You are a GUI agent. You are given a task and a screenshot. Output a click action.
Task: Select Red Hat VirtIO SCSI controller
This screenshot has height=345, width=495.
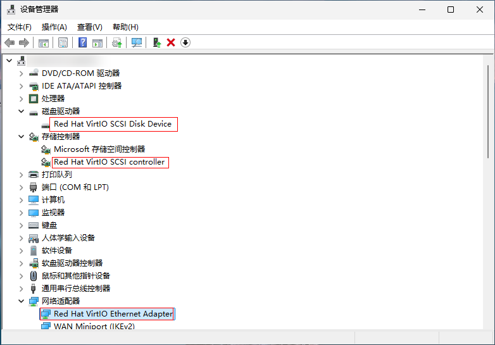tap(110, 162)
